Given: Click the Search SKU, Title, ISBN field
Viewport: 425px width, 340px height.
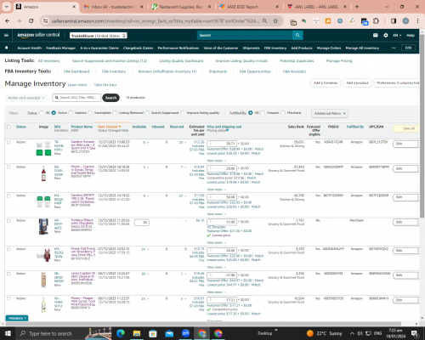Looking at the screenshot, I should [76, 98].
